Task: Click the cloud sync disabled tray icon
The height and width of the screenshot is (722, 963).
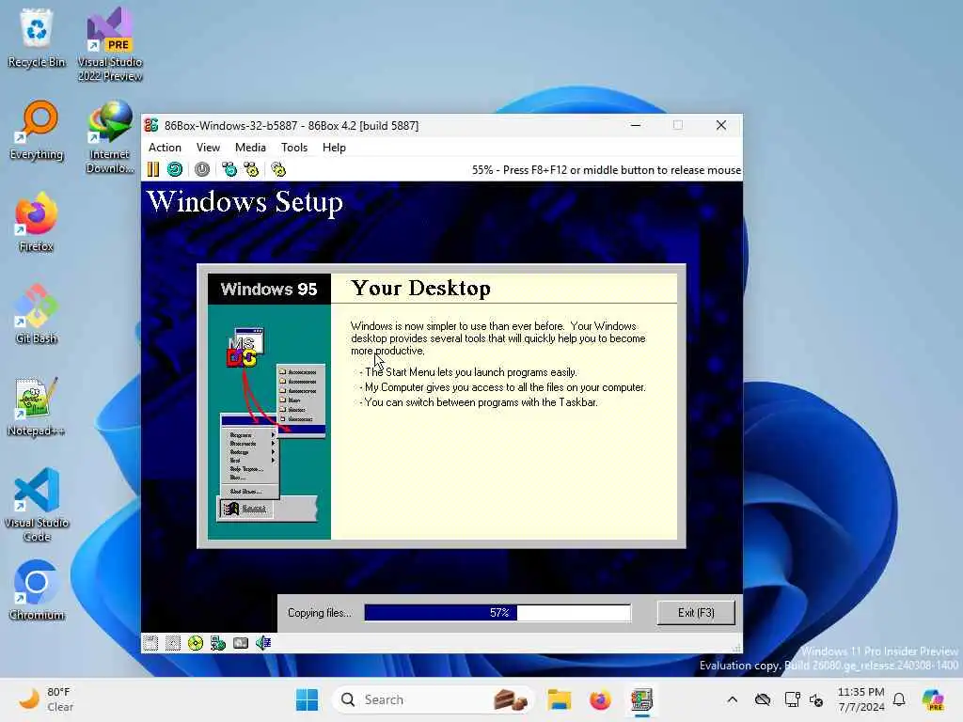Action: click(763, 699)
